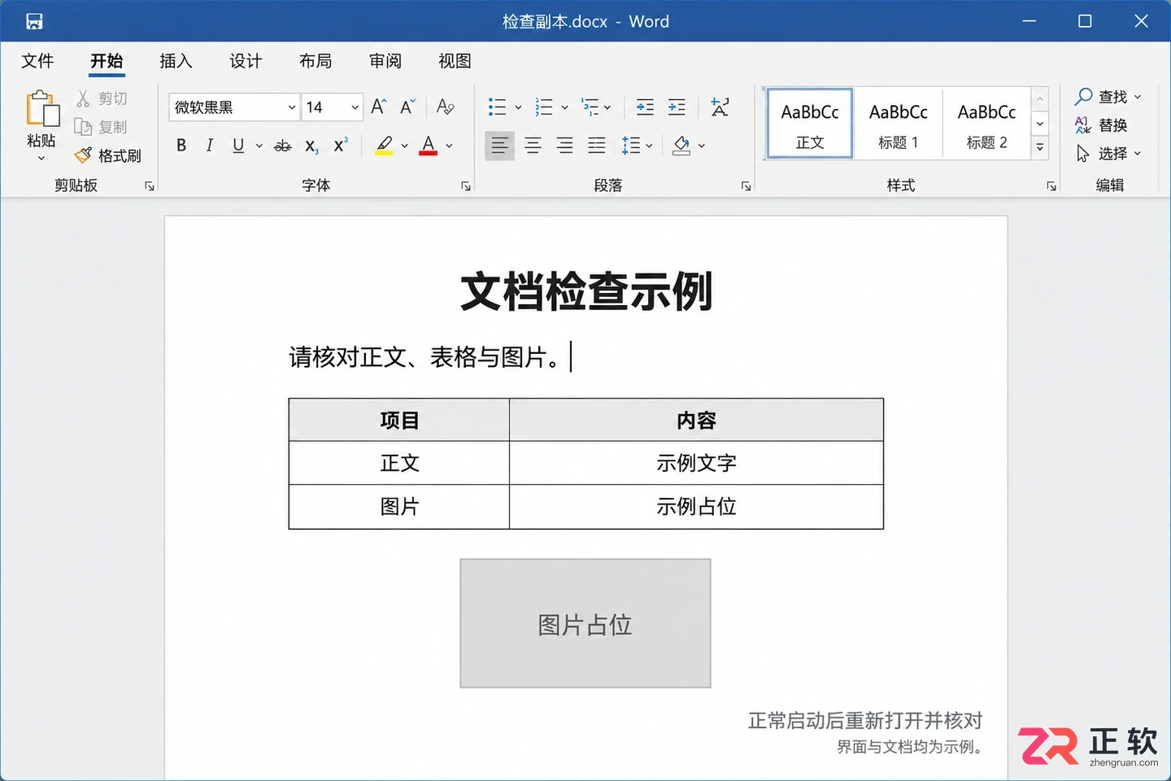Image resolution: width=1171 pixels, height=781 pixels.
Task: Toggle italic formatting
Action: point(210,146)
